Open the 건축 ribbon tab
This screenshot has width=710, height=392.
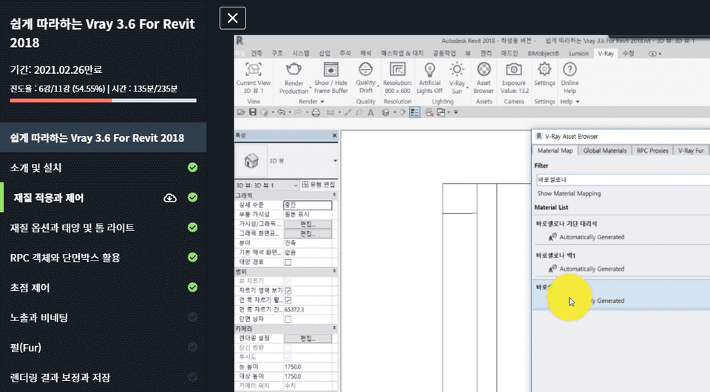257,53
